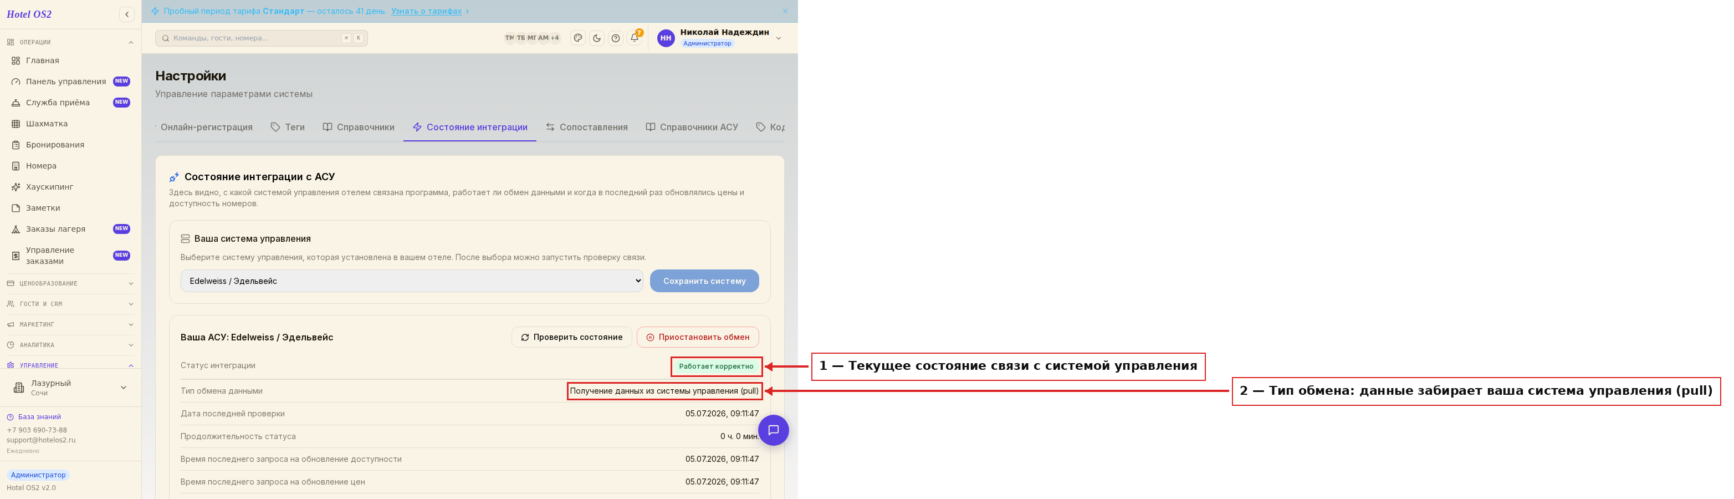Open Панель управления in the sidebar
This screenshot has width=1734, height=499.
click(71, 82)
